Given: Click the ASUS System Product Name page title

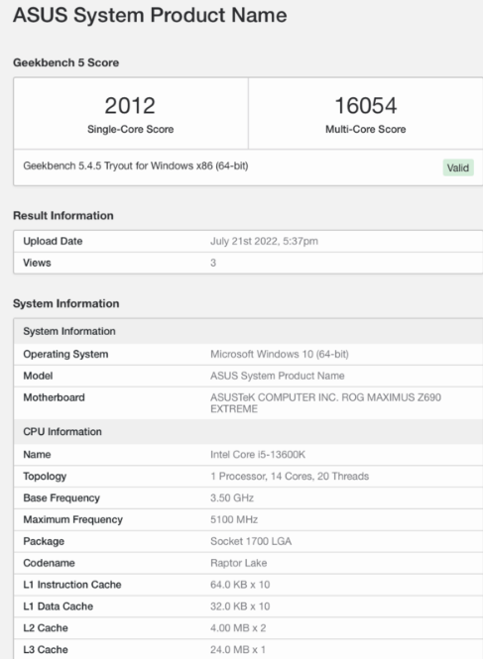Looking at the screenshot, I should tap(150, 15).
